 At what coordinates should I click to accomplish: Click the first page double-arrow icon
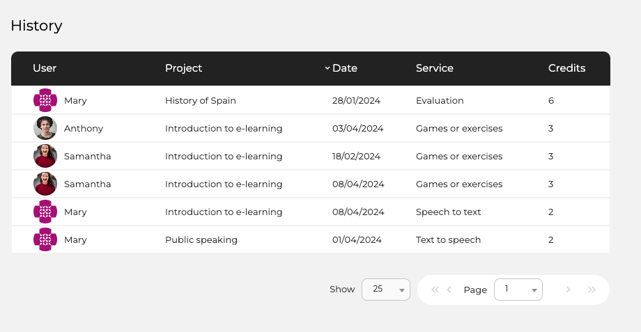point(435,290)
